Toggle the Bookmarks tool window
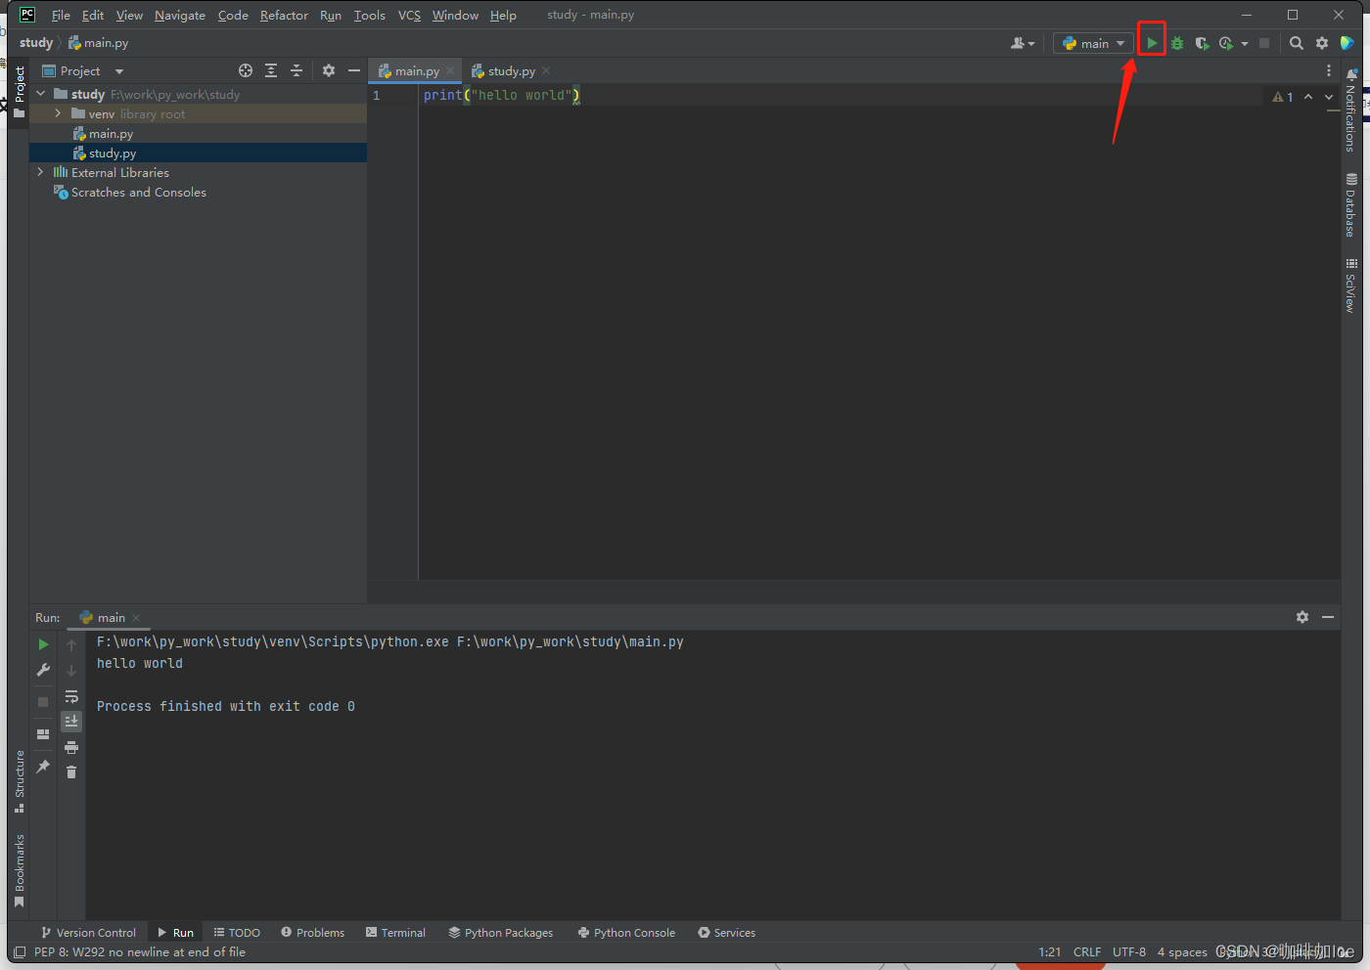1370x970 pixels. 19,871
